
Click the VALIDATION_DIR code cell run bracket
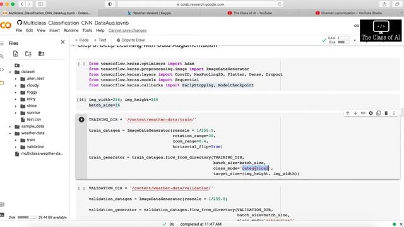coord(81,188)
